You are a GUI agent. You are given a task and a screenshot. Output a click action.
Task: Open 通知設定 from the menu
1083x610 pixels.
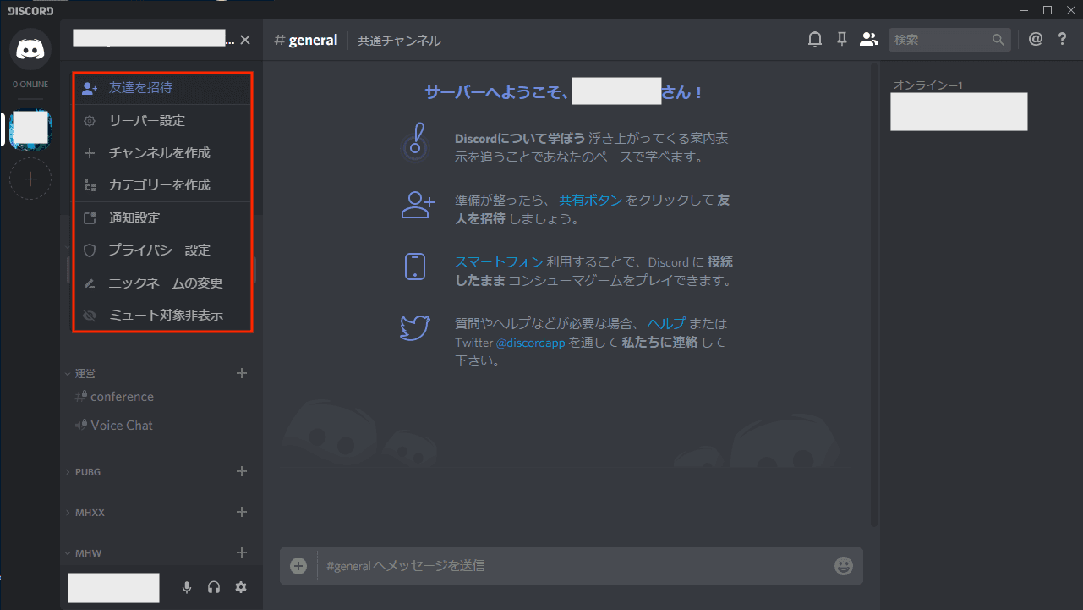point(162,218)
